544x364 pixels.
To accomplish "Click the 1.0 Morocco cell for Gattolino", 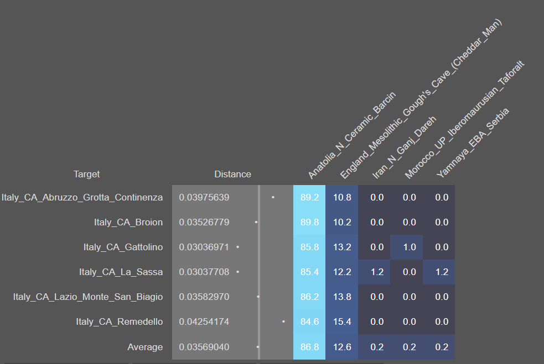I will [409, 247].
